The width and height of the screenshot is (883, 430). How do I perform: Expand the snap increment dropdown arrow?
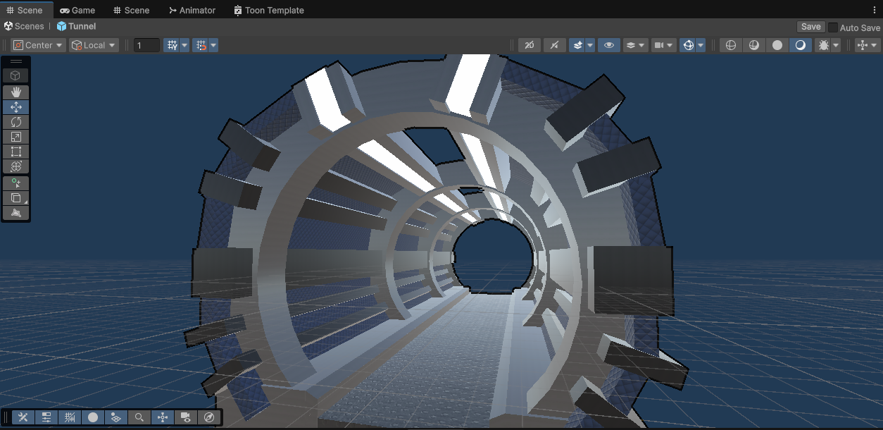pyautogui.click(x=213, y=45)
